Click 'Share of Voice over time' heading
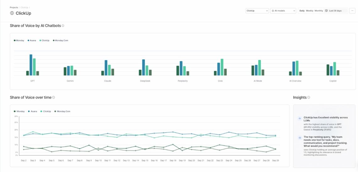This screenshot has height=172, width=358. (30, 97)
